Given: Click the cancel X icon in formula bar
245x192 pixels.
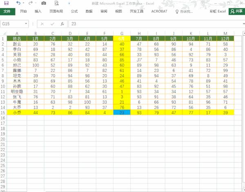Looking at the screenshot, I should 42,24.
